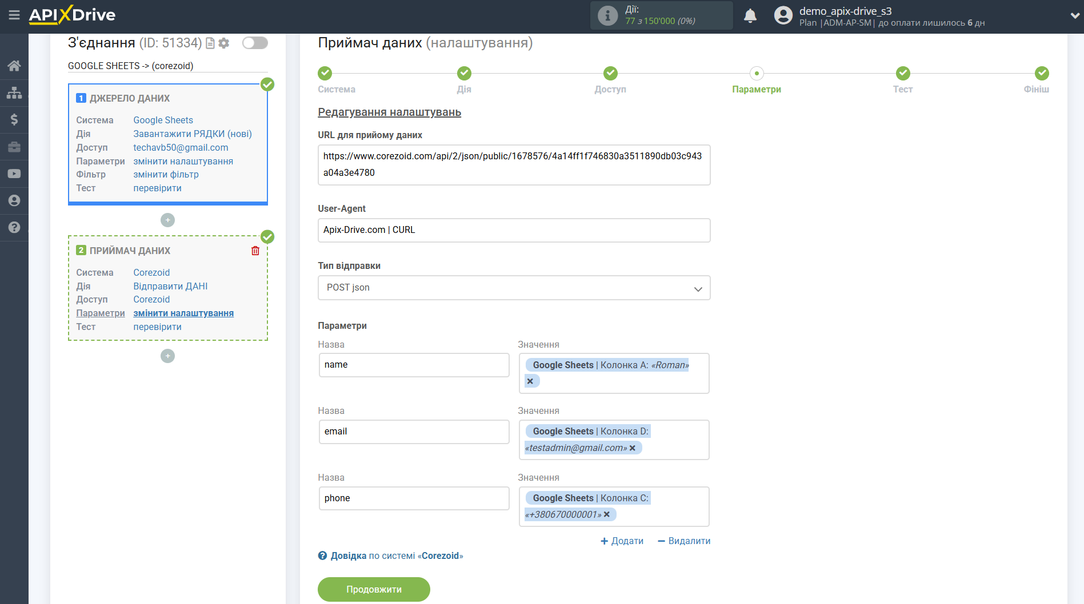This screenshot has width=1084, height=604.
Task: Open the notifications bell
Action: point(750,15)
